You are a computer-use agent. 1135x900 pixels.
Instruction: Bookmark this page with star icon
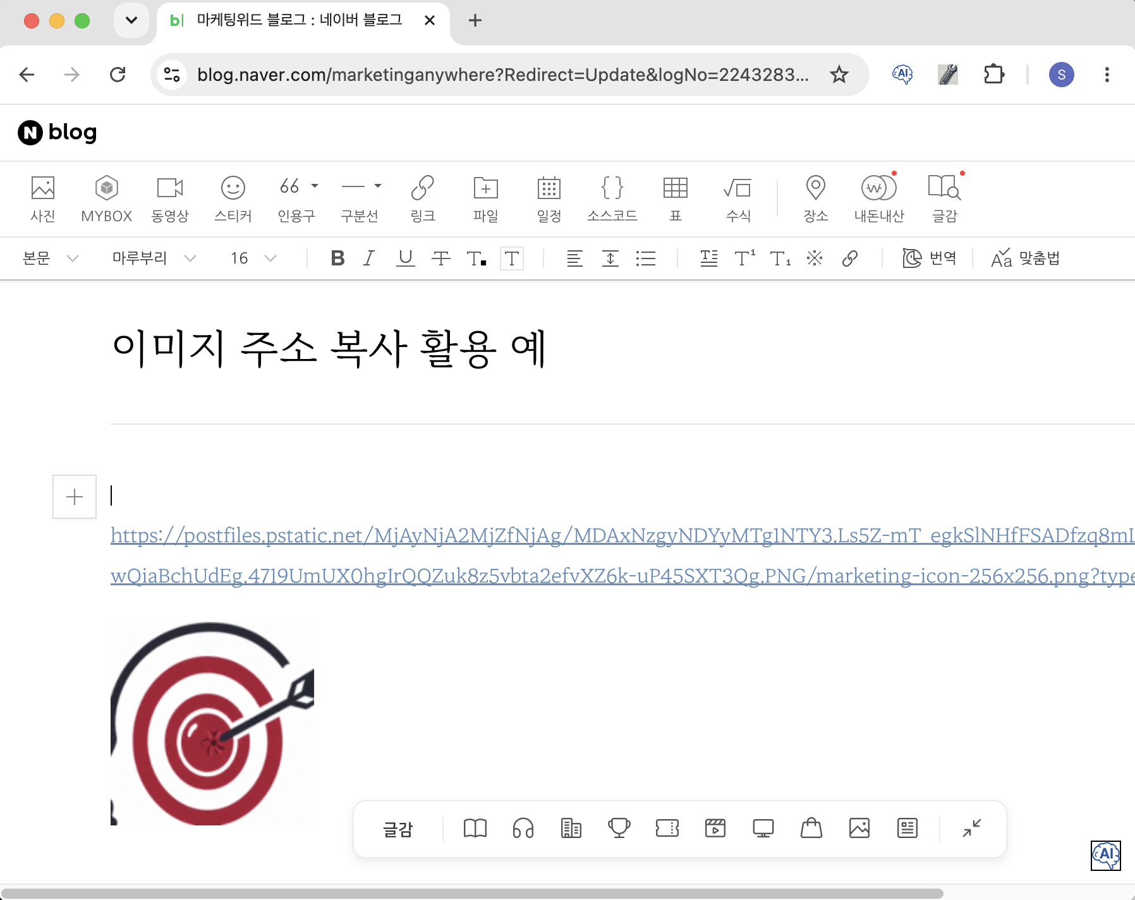[x=839, y=75]
